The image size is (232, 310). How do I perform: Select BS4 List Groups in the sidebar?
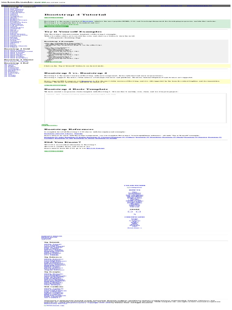(14, 25)
